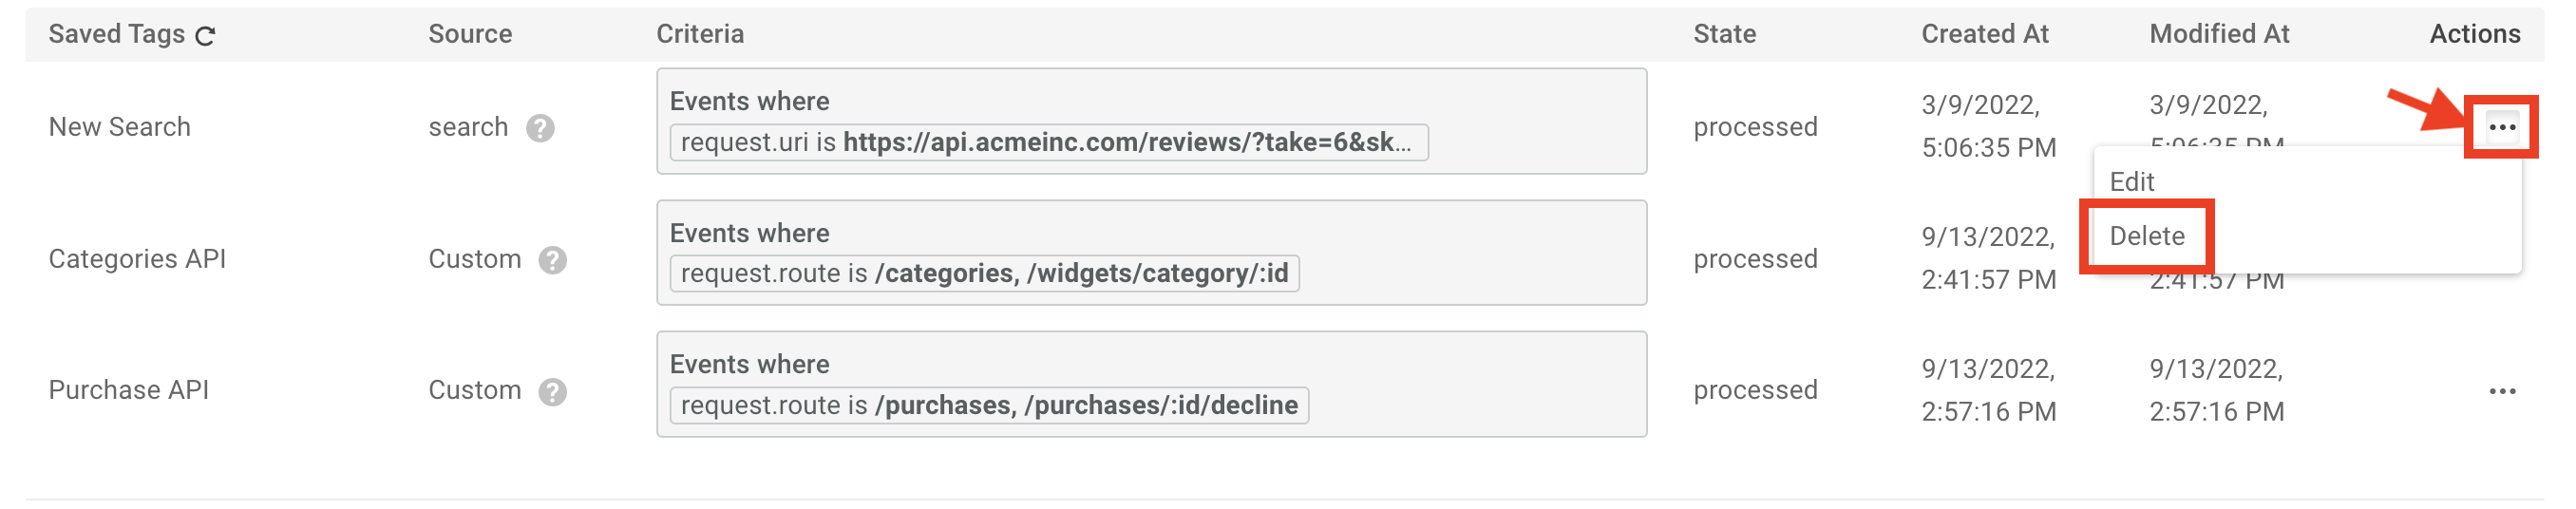Click the Criteria column header
The image size is (2576, 509).
700,34
